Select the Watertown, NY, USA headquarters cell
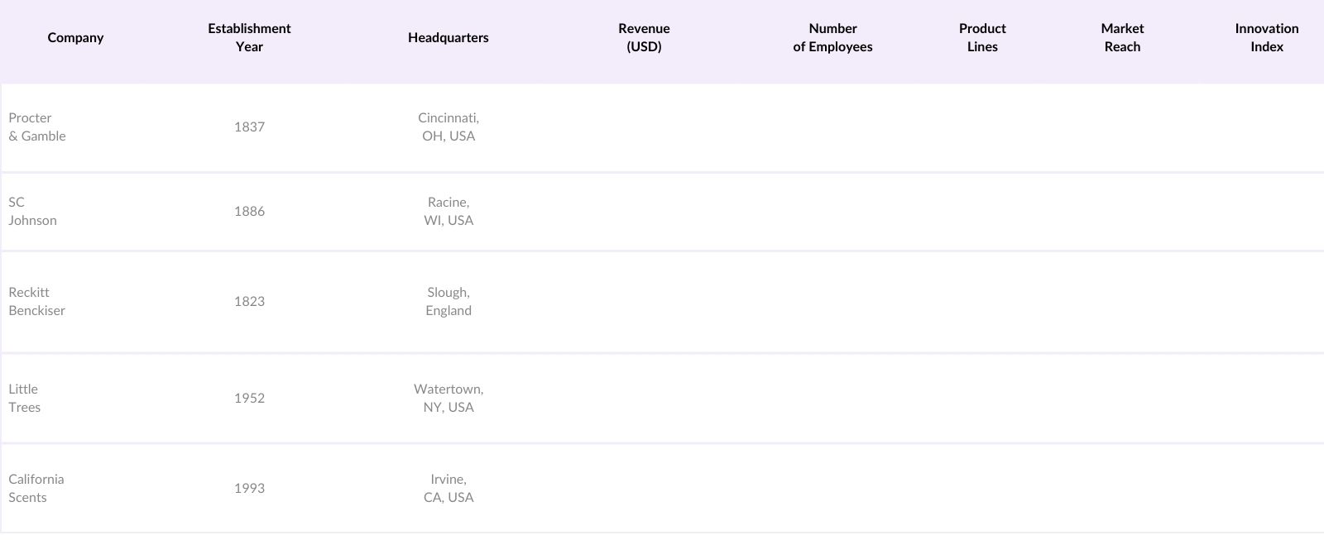This screenshot has height=540, width=1324. (x=449, y=399)
